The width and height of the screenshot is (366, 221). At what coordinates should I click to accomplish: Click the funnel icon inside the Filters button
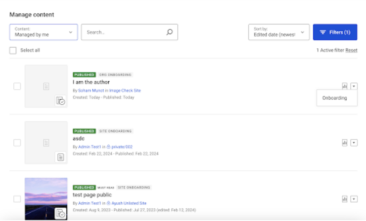[x=323, y=32]
